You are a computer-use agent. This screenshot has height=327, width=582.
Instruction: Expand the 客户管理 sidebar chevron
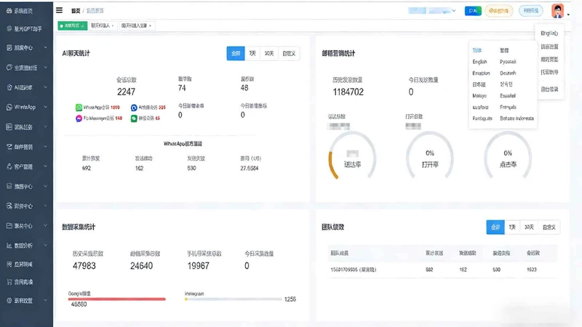[46, 166]
